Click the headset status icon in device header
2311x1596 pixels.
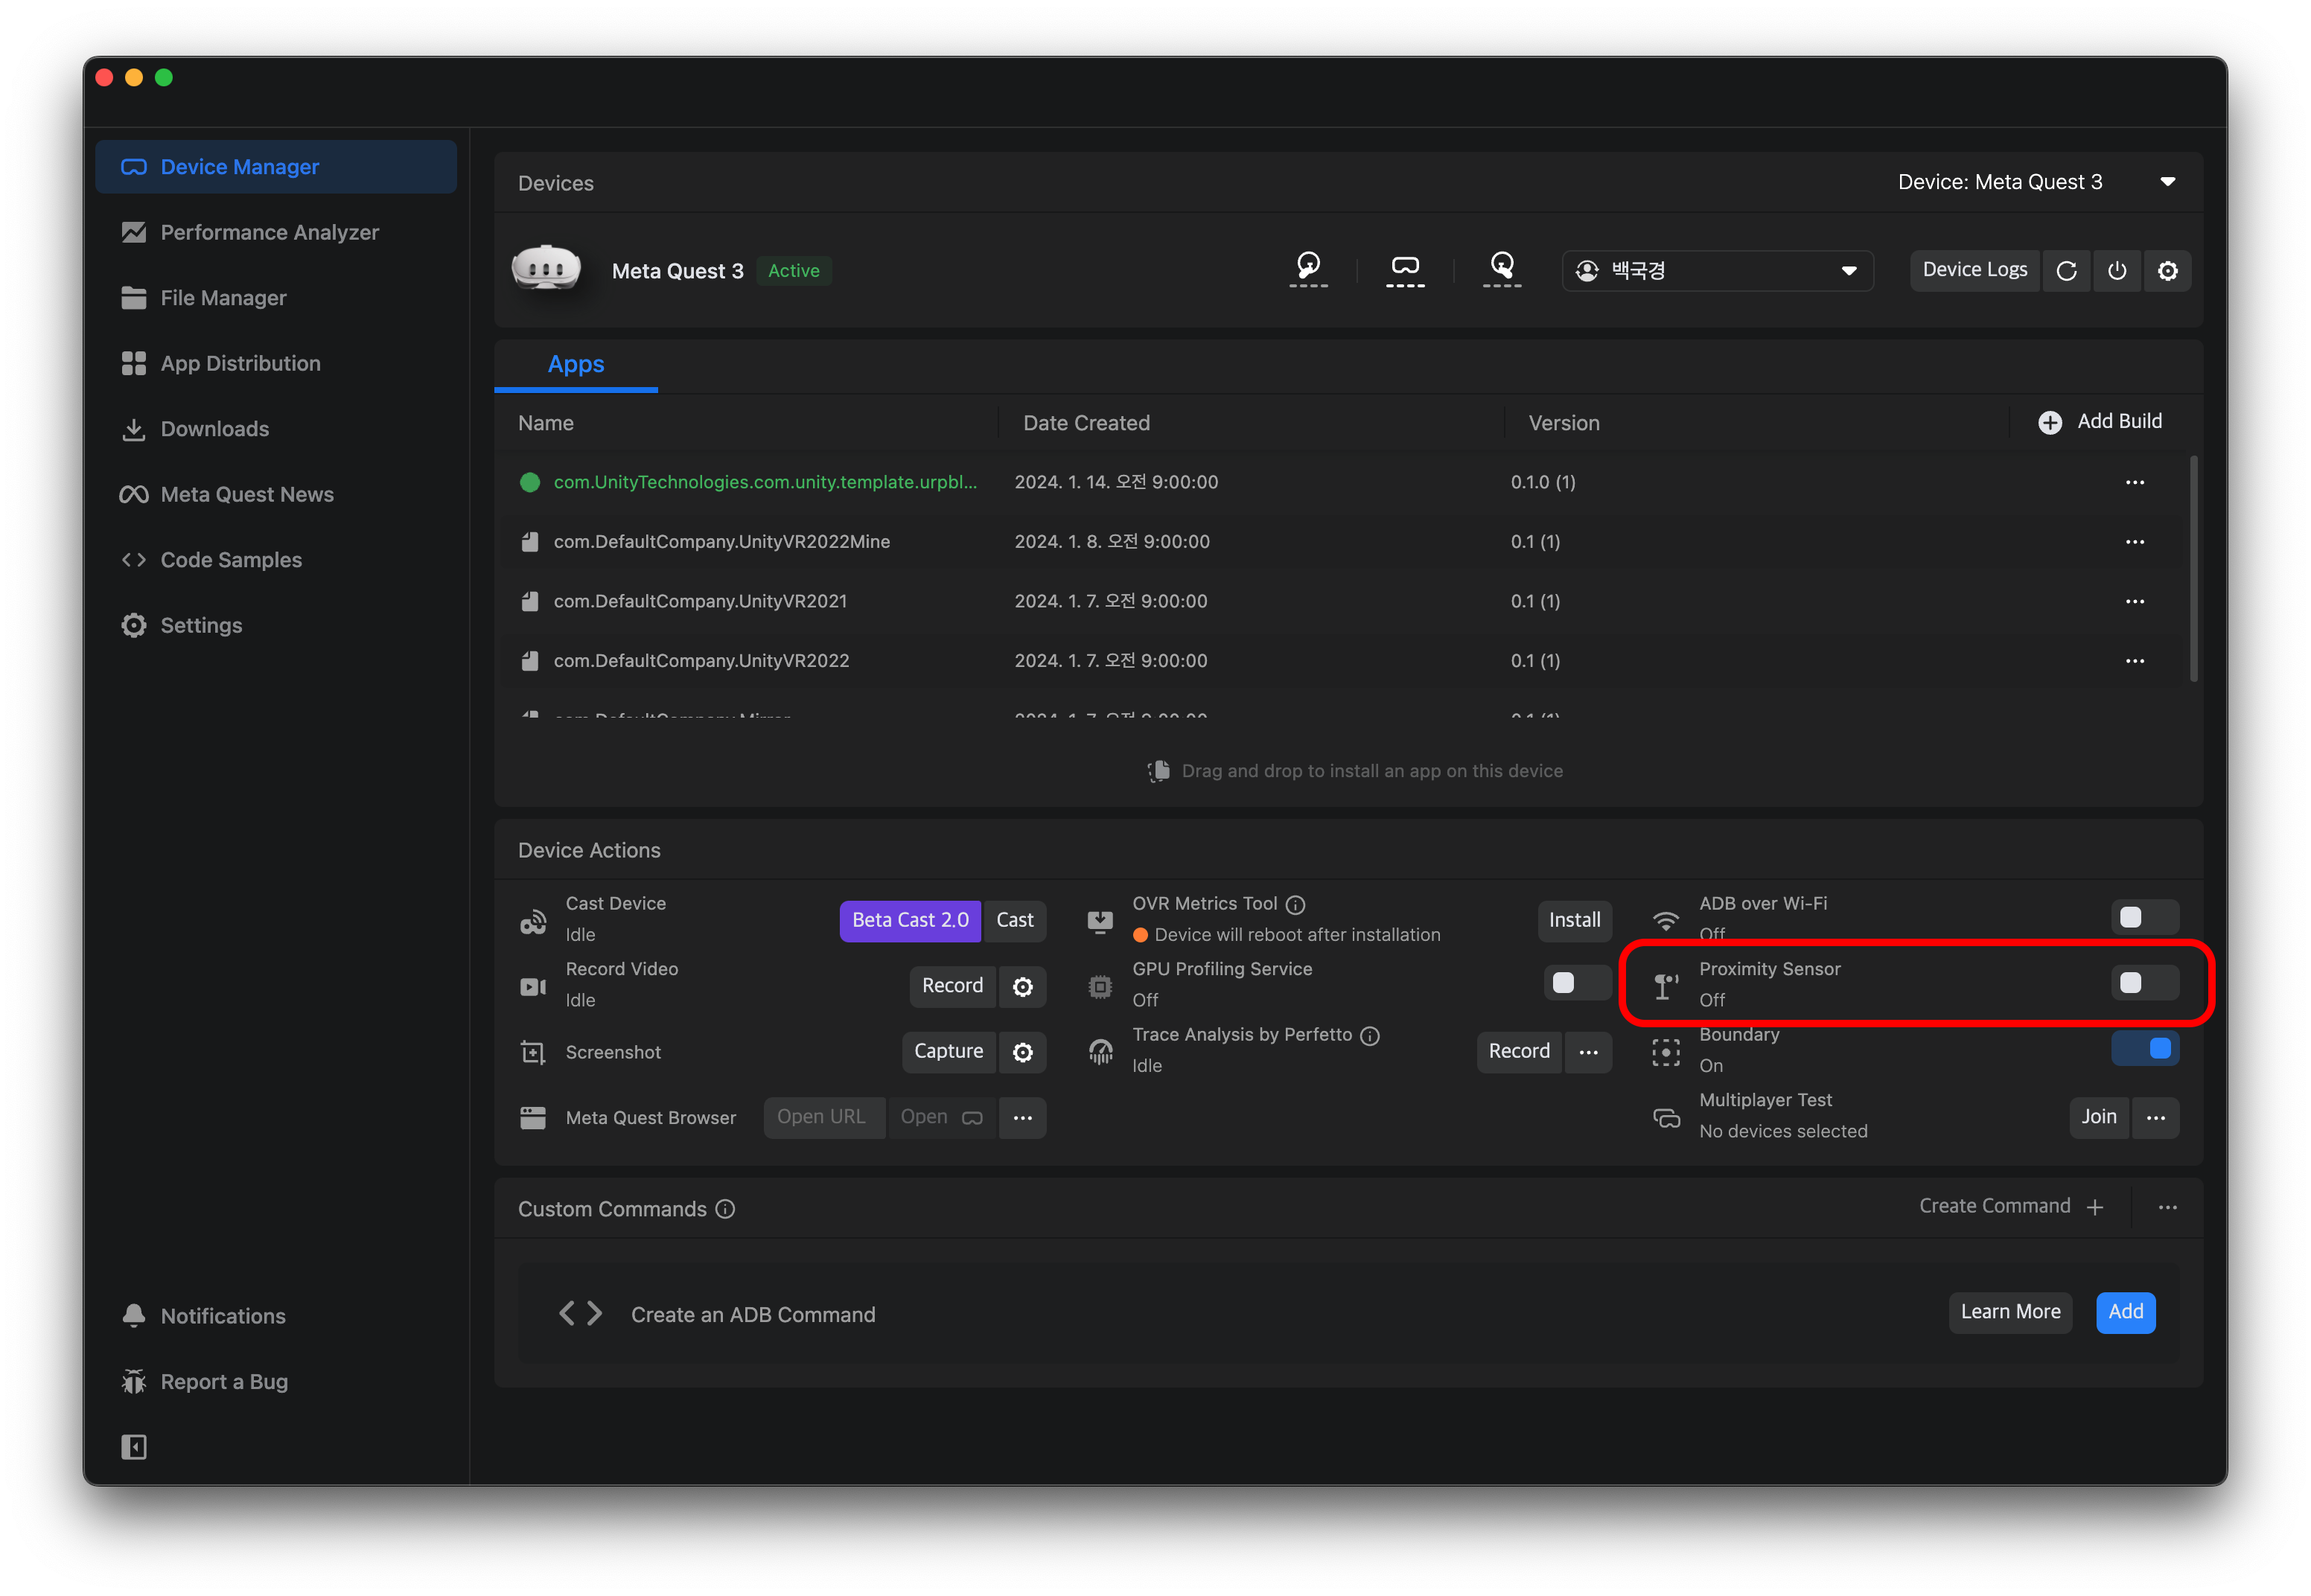(x=1405, y=268)
